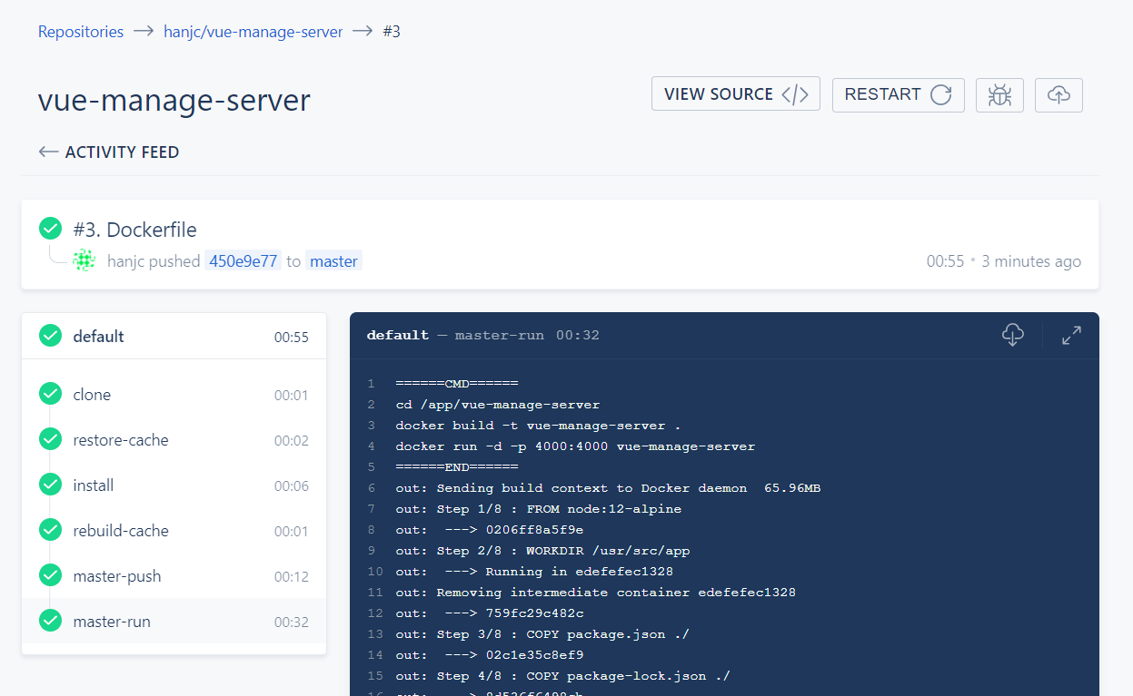Open commit 450e9e77 link
This screenshot has height=696, width=1133.
click(243, 261)
